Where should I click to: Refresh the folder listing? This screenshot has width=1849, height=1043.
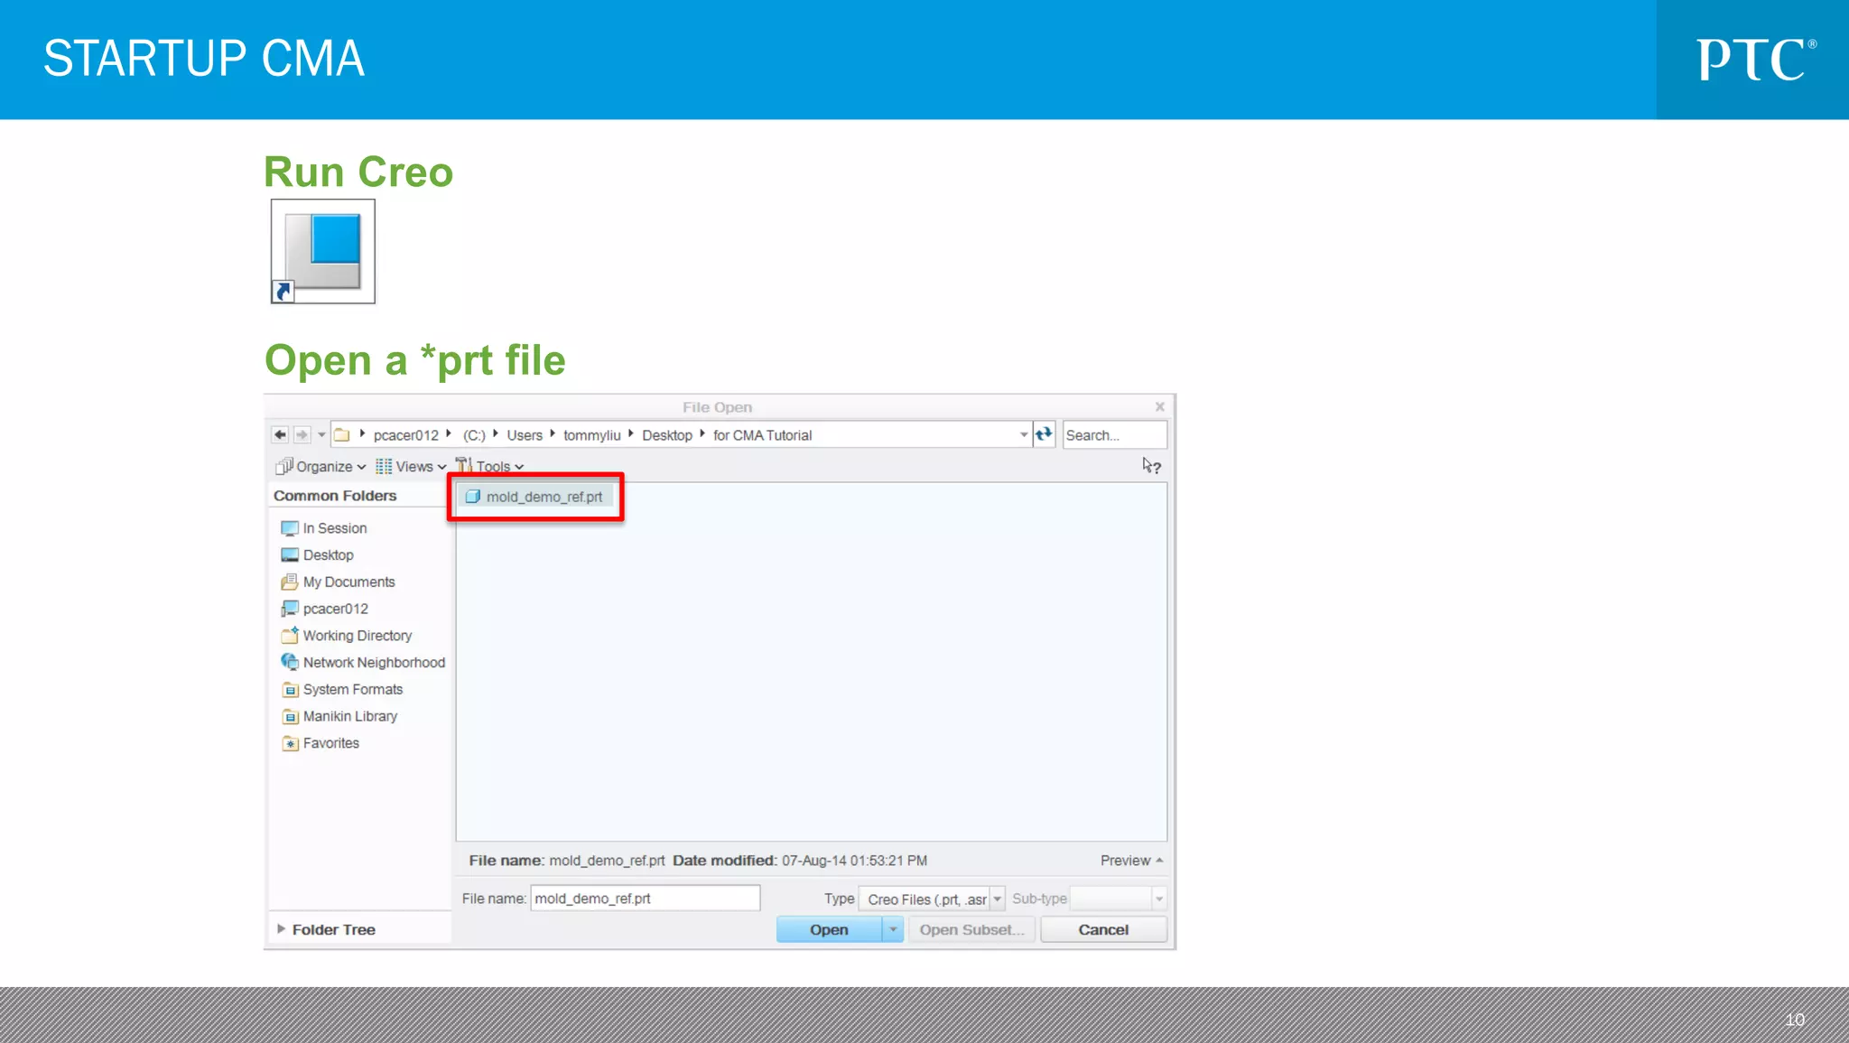1045,434
